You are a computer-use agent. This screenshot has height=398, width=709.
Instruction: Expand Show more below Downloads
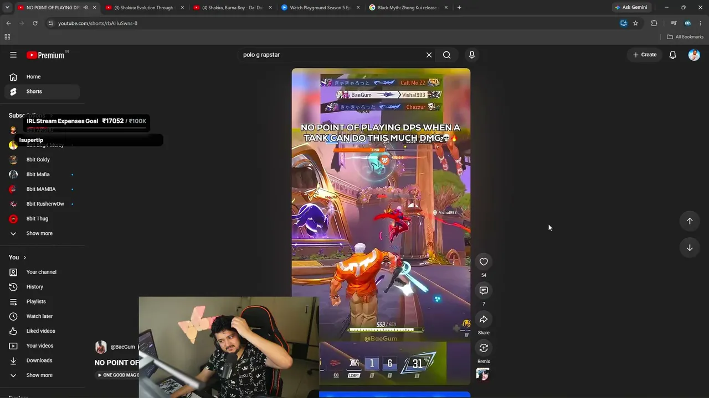(x=42, y=375)
